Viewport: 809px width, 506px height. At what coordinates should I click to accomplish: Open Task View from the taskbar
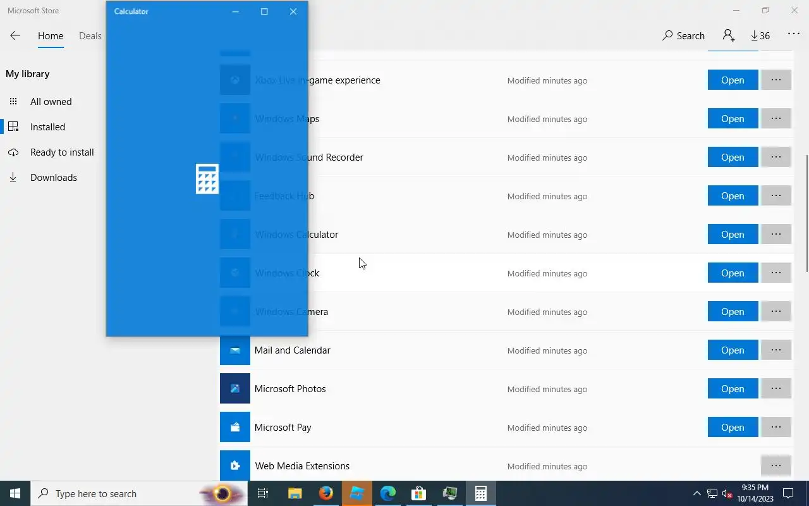coord(263,493)
